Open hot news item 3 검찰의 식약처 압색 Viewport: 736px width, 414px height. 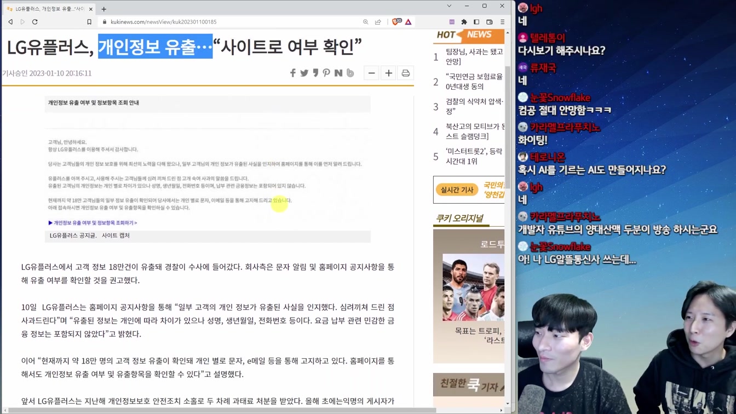[x=474, y=106]
